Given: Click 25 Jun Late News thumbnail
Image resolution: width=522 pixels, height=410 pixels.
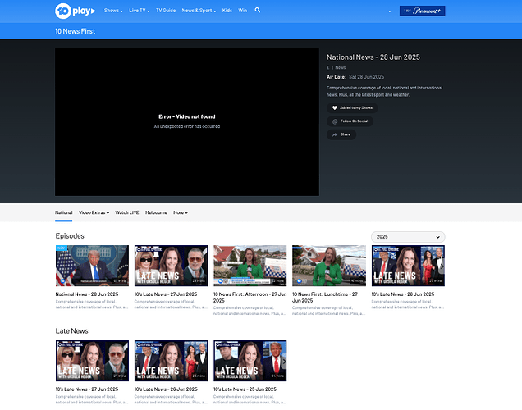Looking at the screenshot, I should click(x=250, y=361).
